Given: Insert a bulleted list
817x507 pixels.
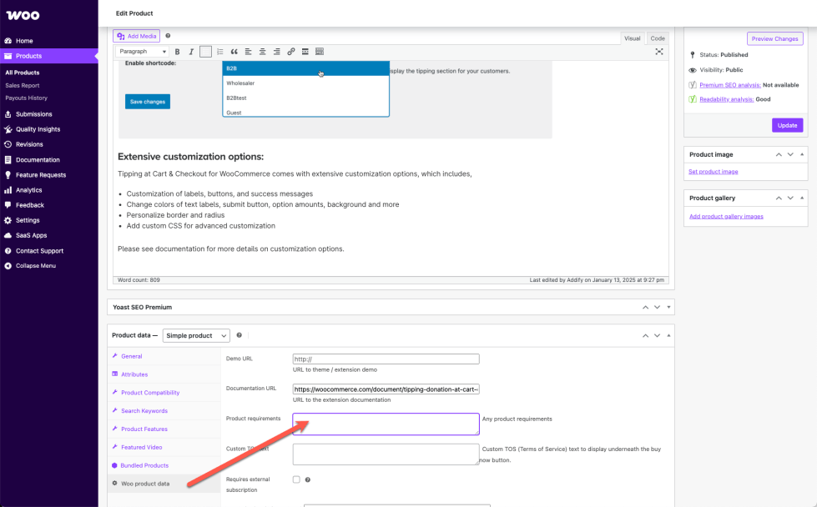Looking at the screenshot, I should pos(206,52).
